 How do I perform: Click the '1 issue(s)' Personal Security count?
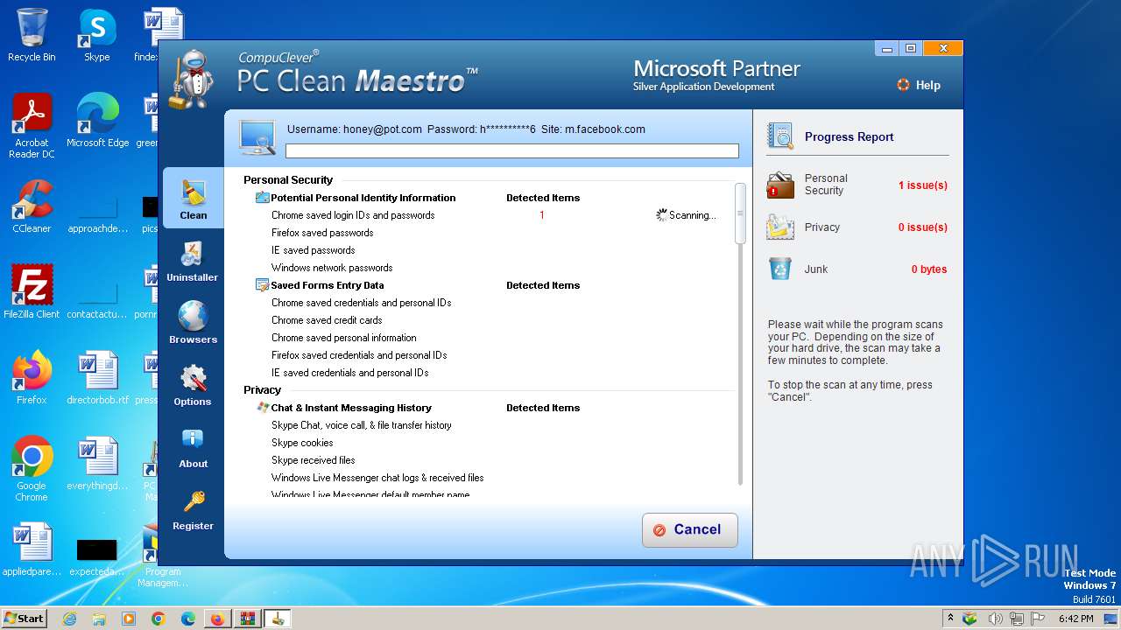pos(922,185)
